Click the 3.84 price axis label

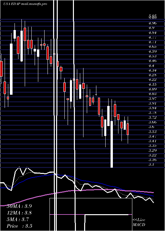click(152, 108)
